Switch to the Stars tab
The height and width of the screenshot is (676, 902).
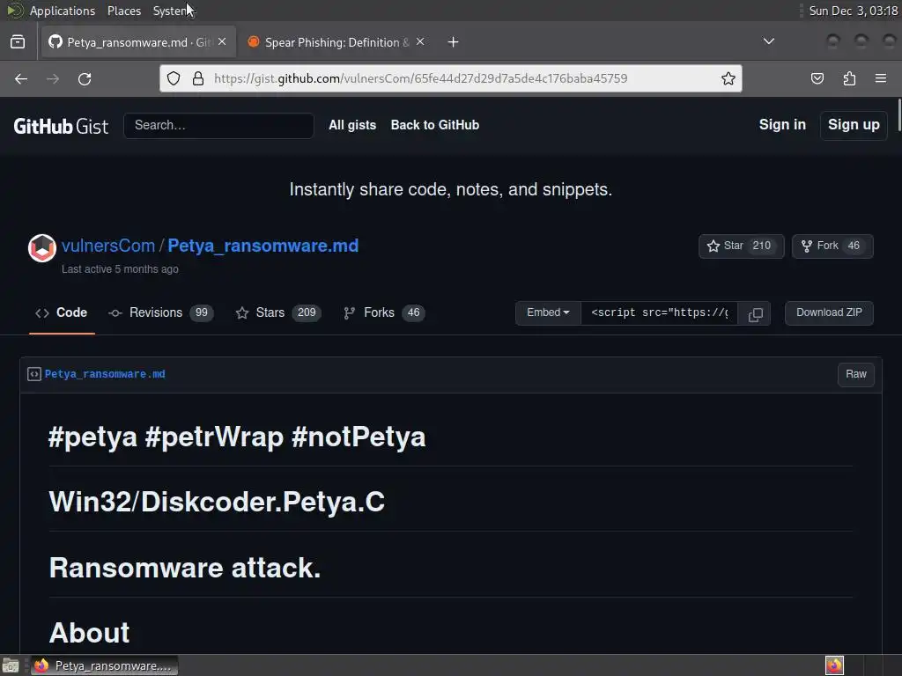click(278, 312)
